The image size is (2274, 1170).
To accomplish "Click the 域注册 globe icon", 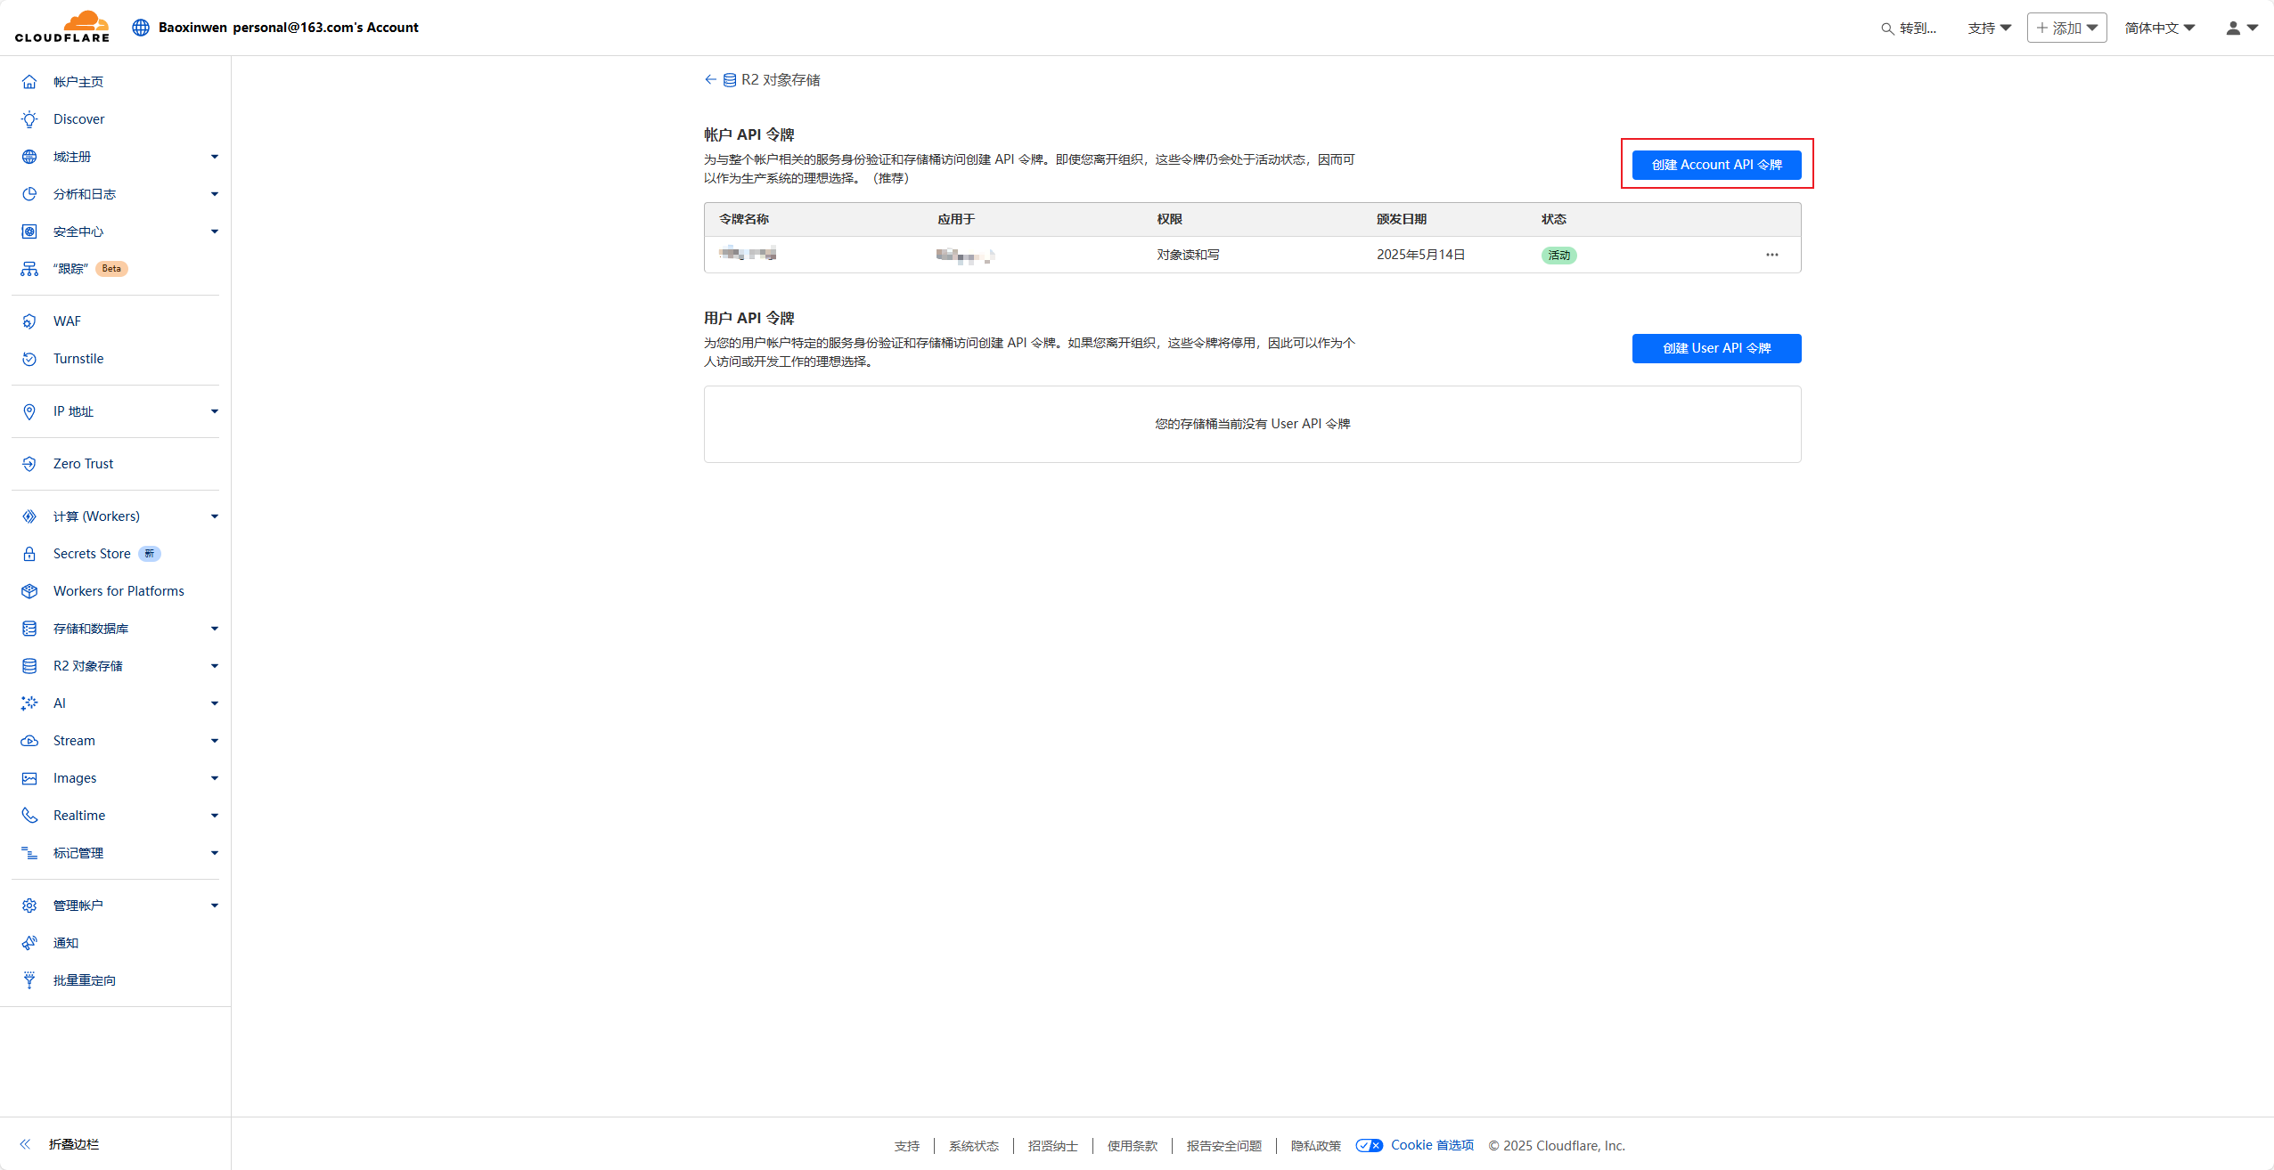I will [29, 157].
